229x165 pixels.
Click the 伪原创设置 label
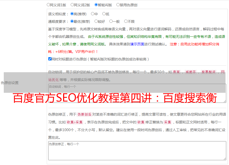tap(10, 83)
